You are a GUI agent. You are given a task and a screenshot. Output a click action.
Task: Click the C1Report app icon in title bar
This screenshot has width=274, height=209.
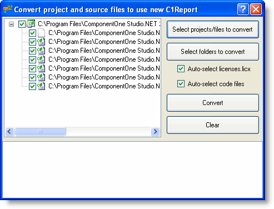click(8, 9)
